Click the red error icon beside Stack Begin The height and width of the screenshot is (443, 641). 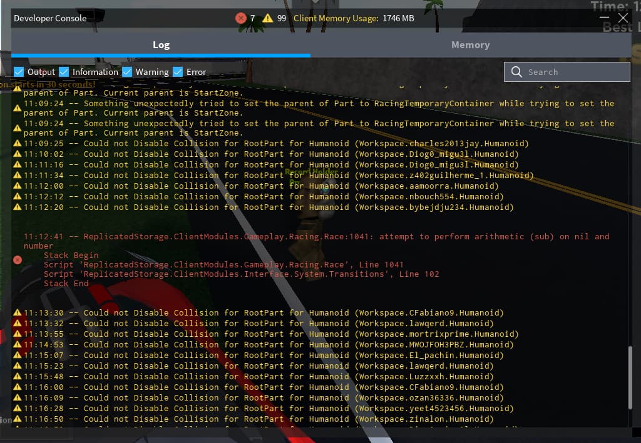click(x=18, y=260)
